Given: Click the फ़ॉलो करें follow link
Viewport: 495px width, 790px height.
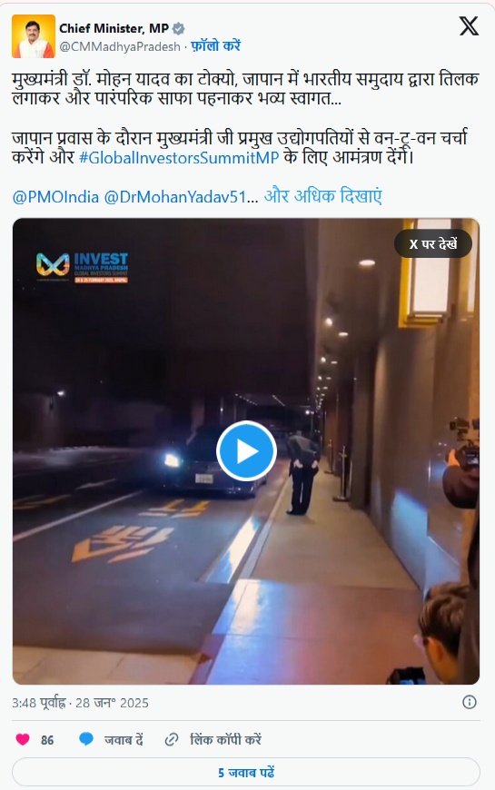Looking at the screenshot, I should click(216, 45).
